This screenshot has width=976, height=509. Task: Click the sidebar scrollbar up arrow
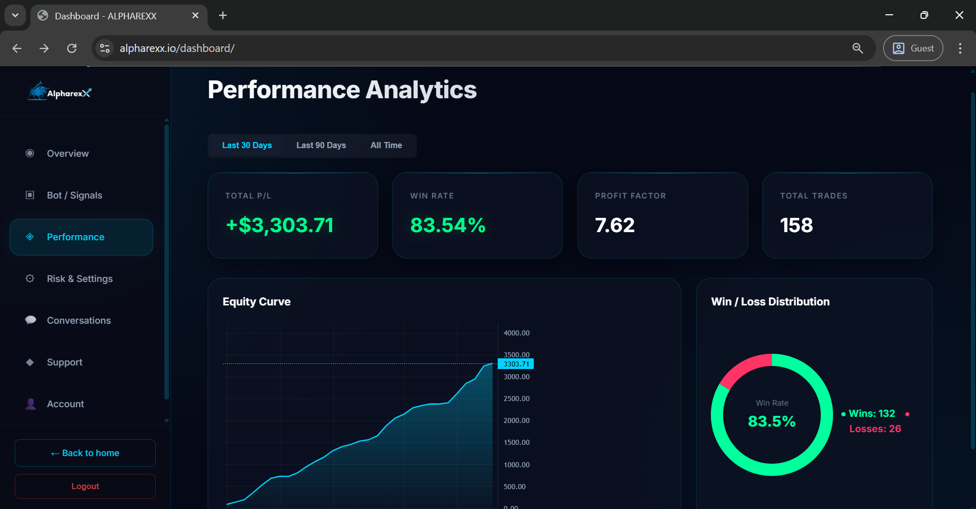click(x=166, y=120)
